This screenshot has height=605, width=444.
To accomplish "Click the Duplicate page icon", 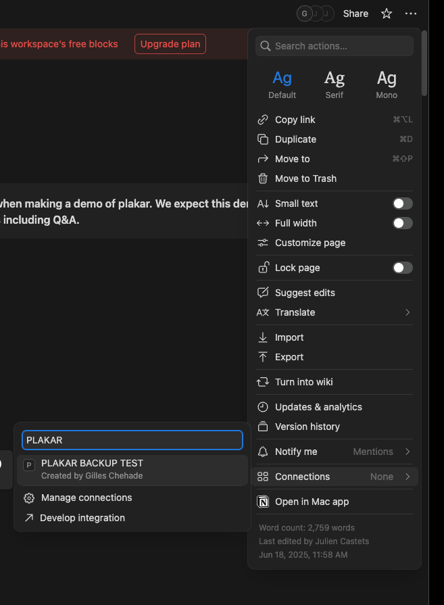I will (263, 139).
